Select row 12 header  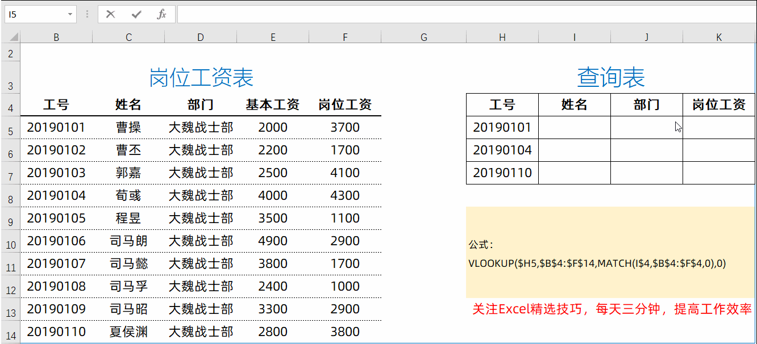pos(10,288)
